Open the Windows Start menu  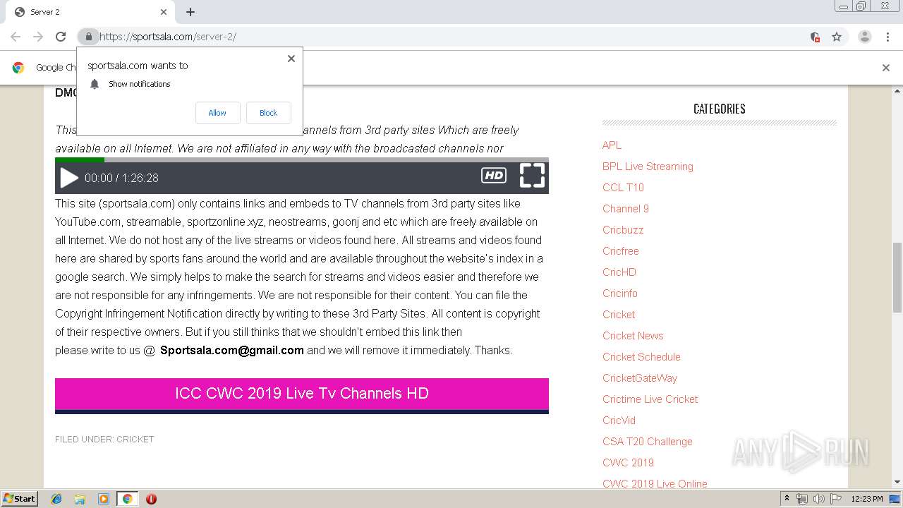[20, 498]
